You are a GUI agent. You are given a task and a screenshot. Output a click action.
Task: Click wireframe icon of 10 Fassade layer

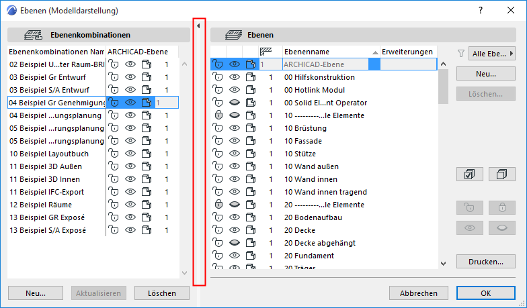pyautogui.click(x=251, y=141)
